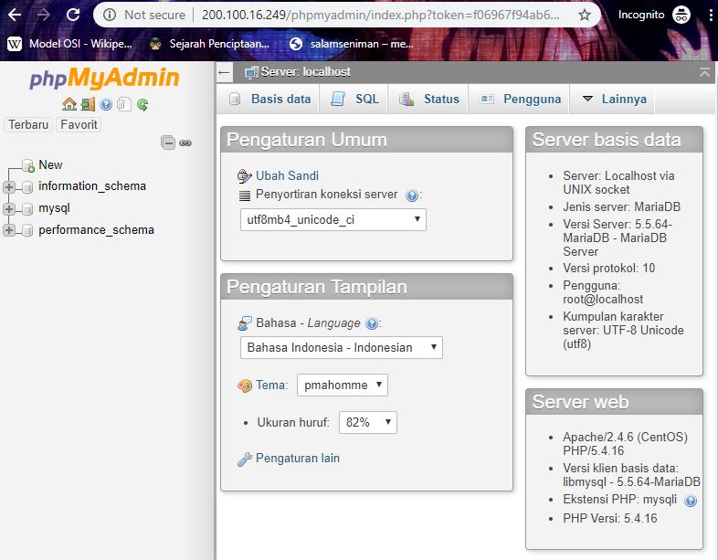
Task: Open the Sejarah Penciptaan bookmark
Action: pyautogui.click(x=209, y=44)
